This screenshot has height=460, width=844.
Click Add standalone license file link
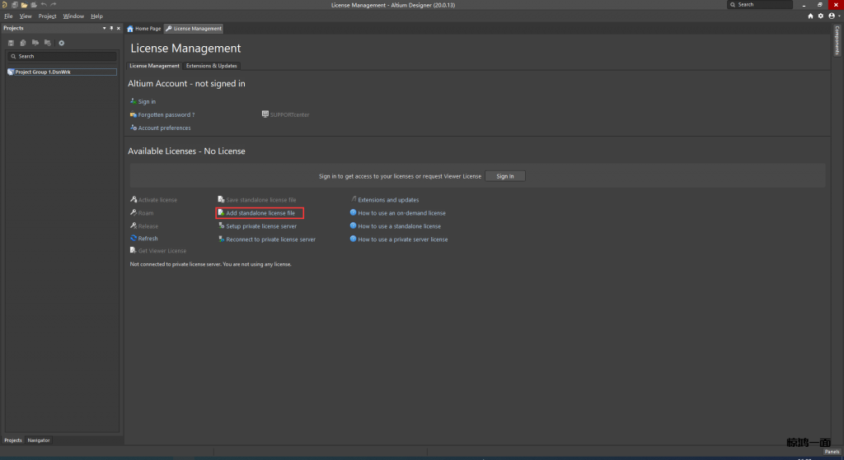(260, 213)
